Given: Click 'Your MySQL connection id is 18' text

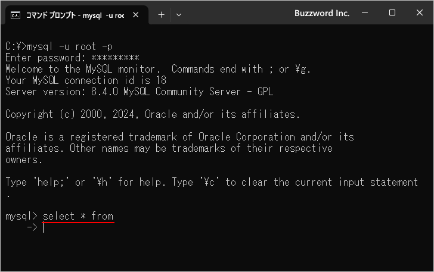Looking at the screenshot, I should pyautogui.click(x=85, y=80).
